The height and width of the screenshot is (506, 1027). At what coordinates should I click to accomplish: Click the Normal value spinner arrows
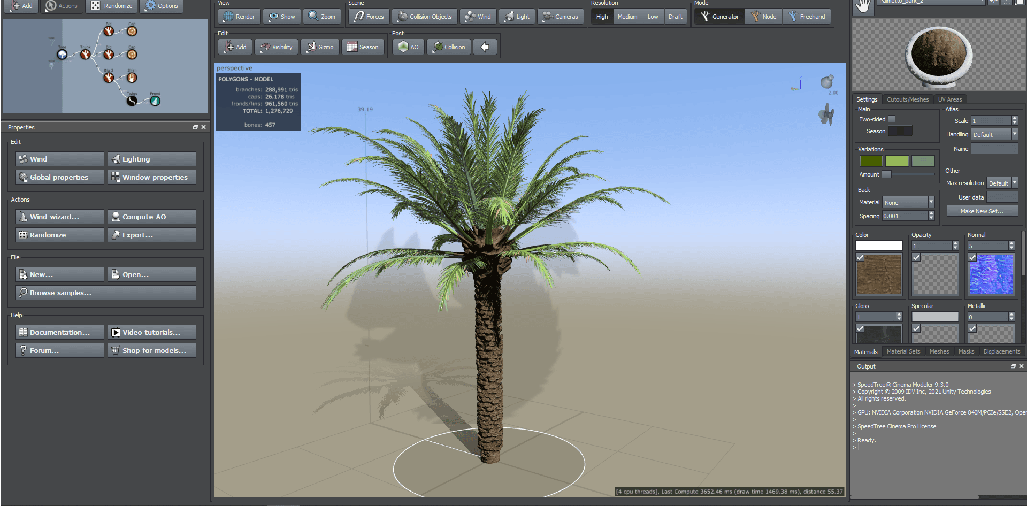click(1011, 246)
